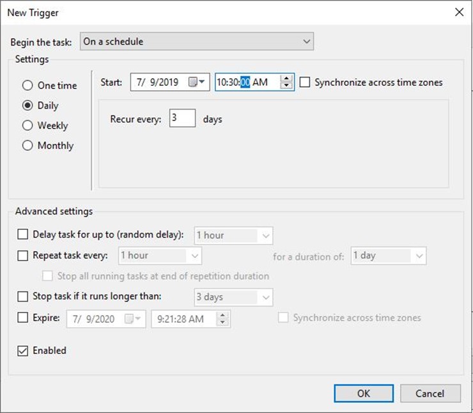
Task: Open Stop task 3 days dropdown
Action: coord(233,297)
